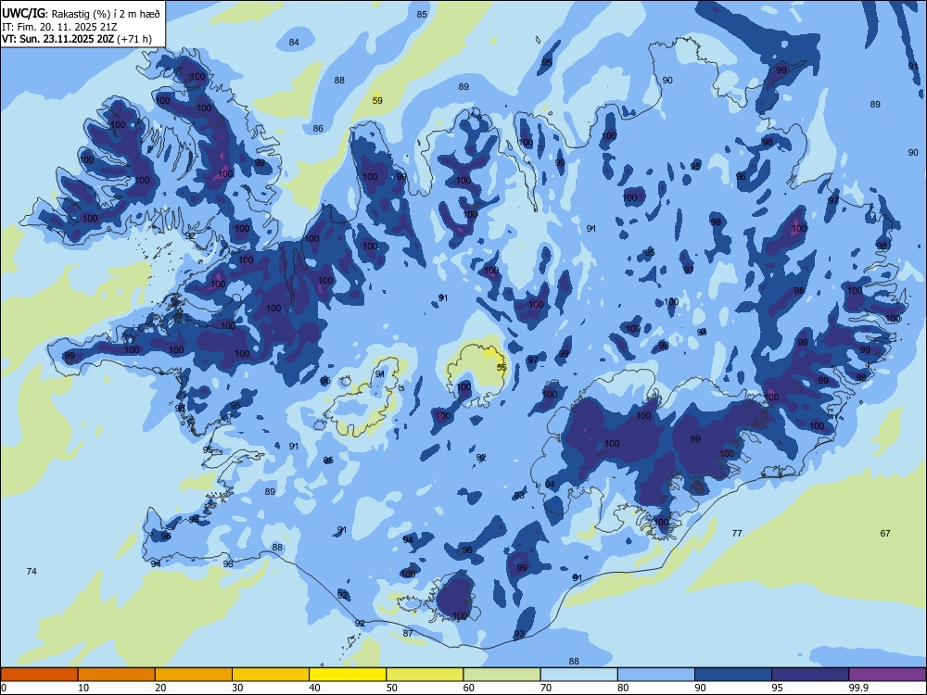Pick the purple above-99.9 legend swatch
Image resolution: width=927 pixels, height=695 pixels.
pyautogui.click(x=887, y=675)
